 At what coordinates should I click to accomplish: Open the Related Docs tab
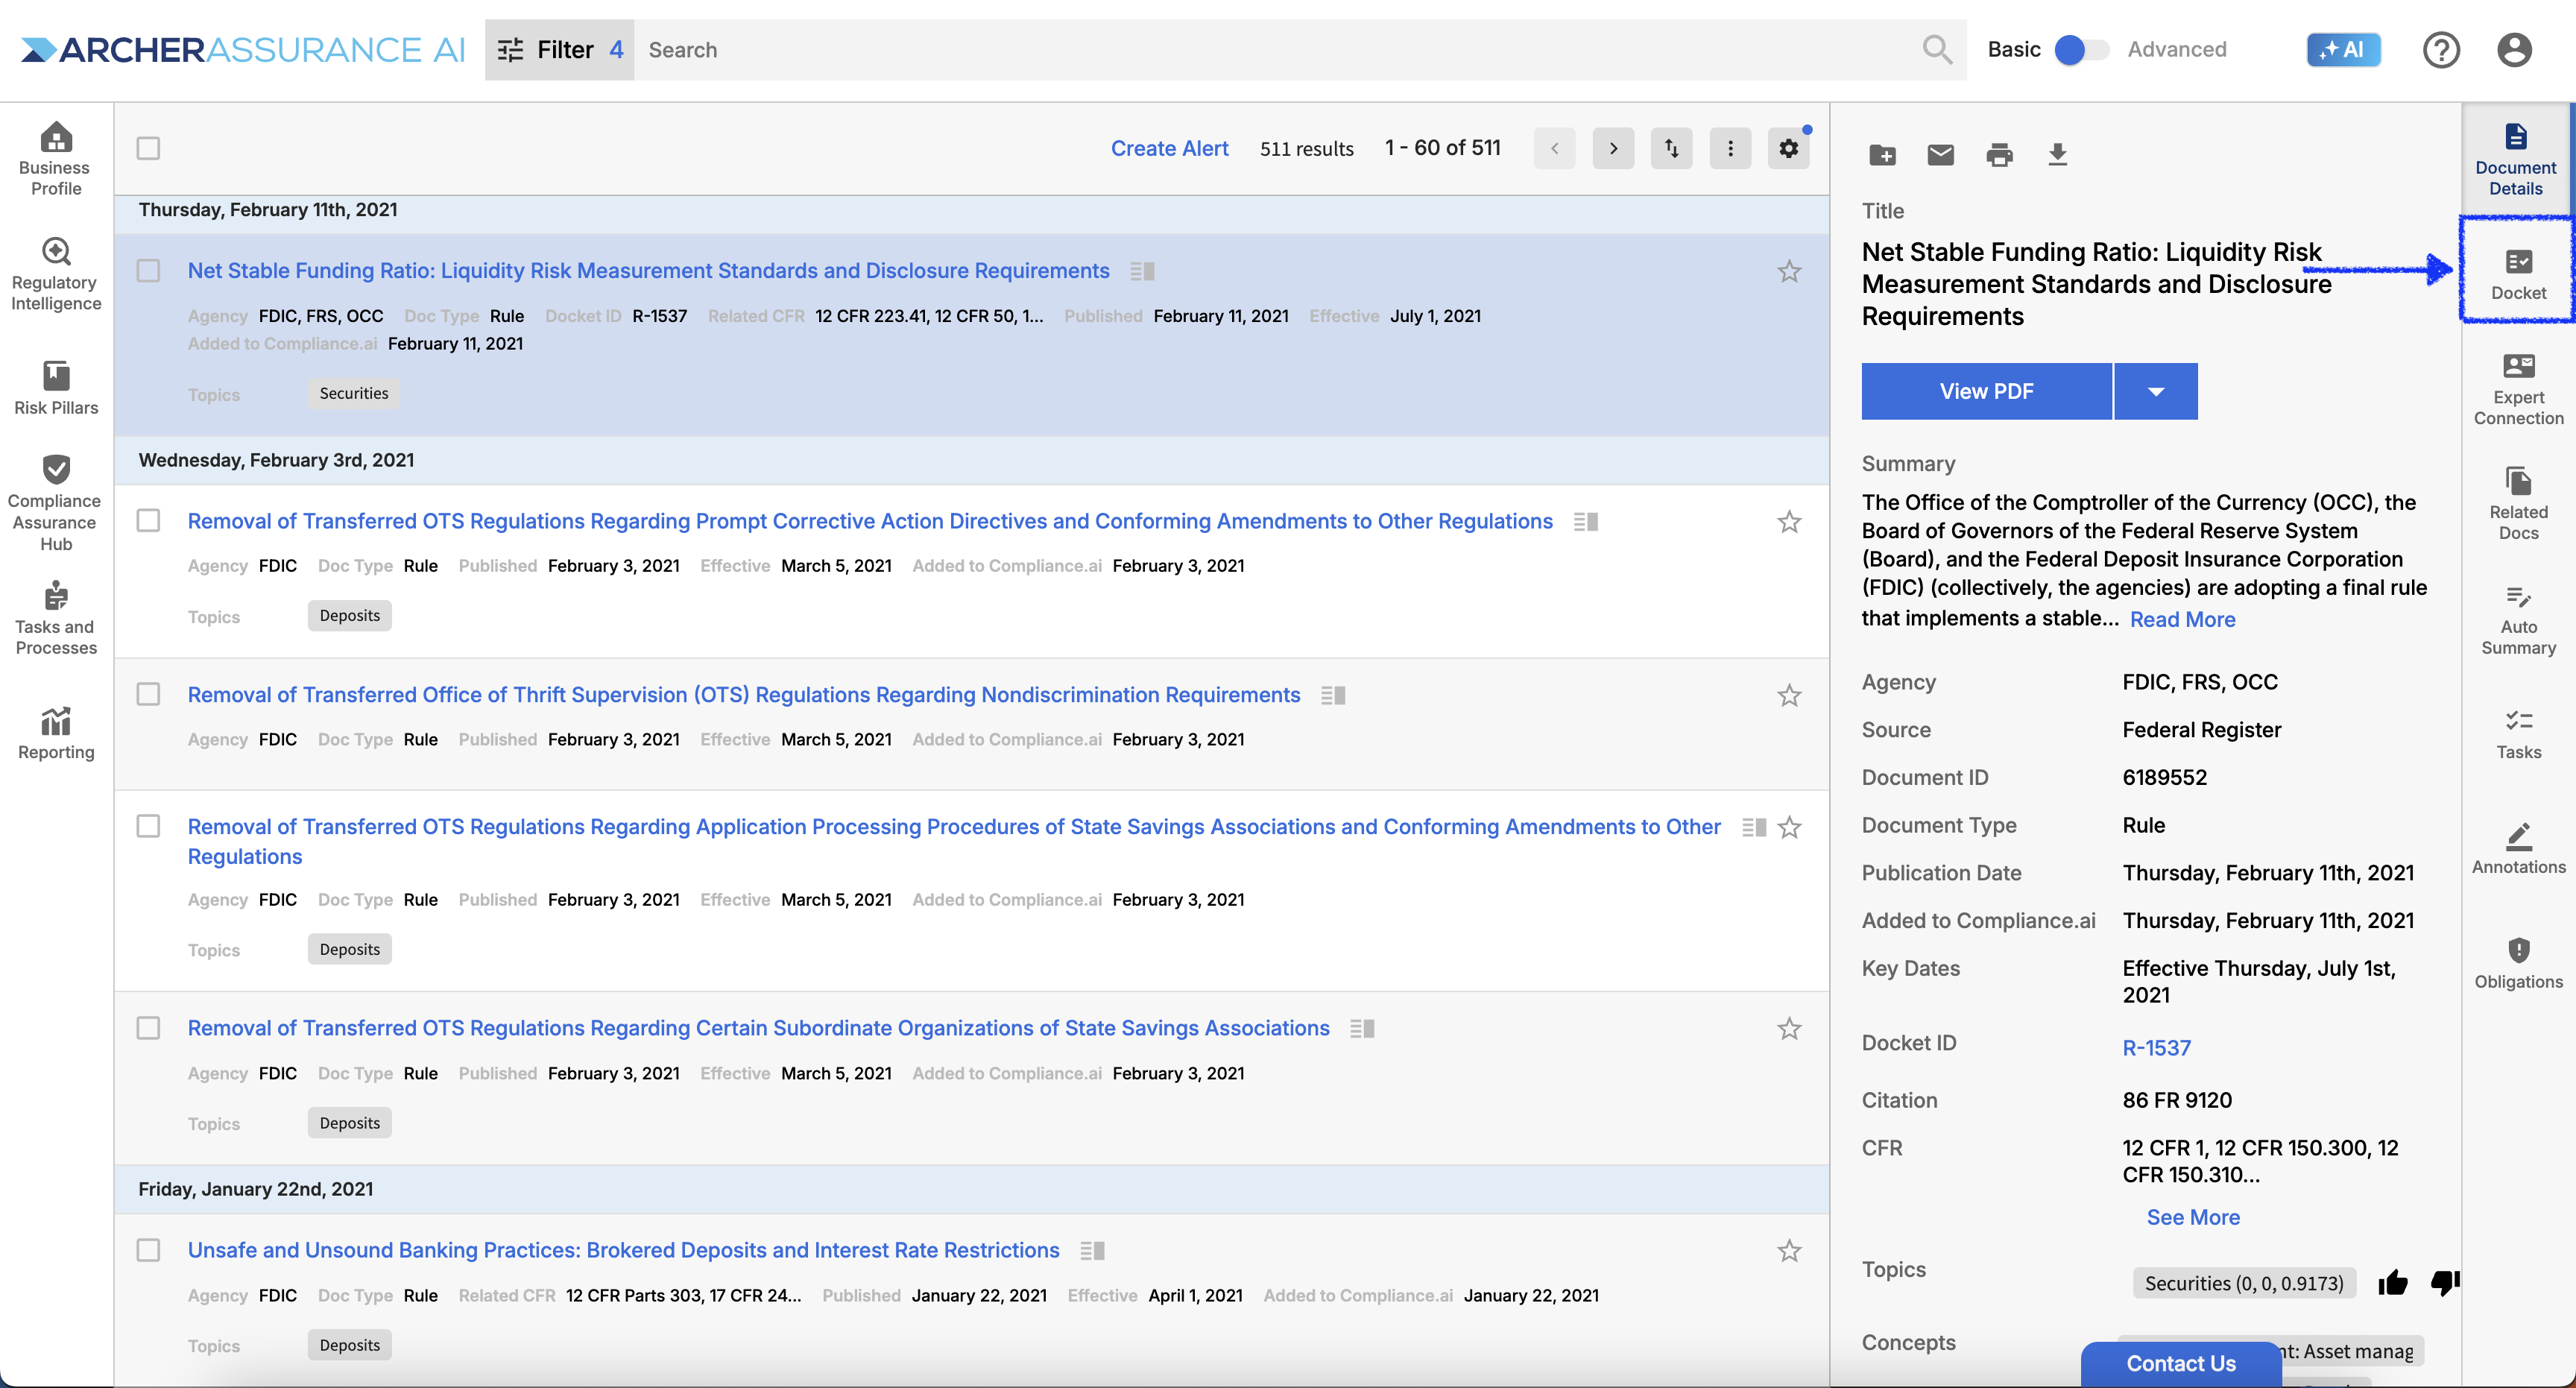coord(2517,504)
